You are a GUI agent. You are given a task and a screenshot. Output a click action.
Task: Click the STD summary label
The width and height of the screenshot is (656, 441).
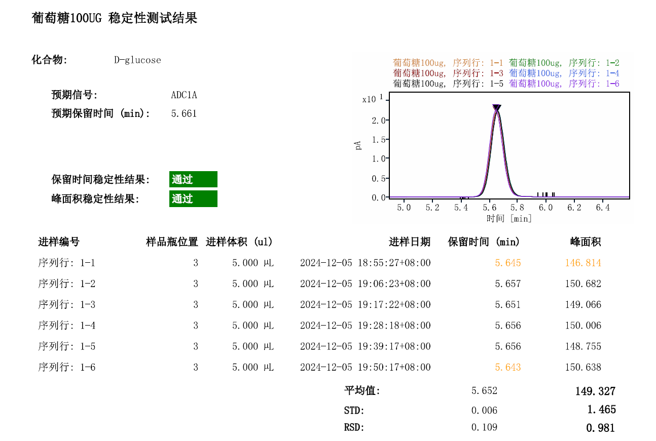point(354,411)
